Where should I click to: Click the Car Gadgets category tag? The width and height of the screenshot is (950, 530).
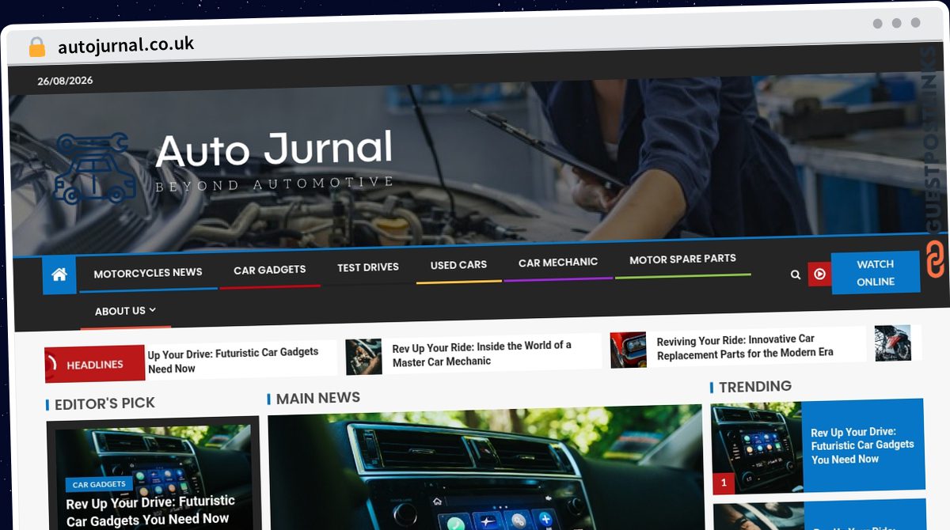[99, 484]
